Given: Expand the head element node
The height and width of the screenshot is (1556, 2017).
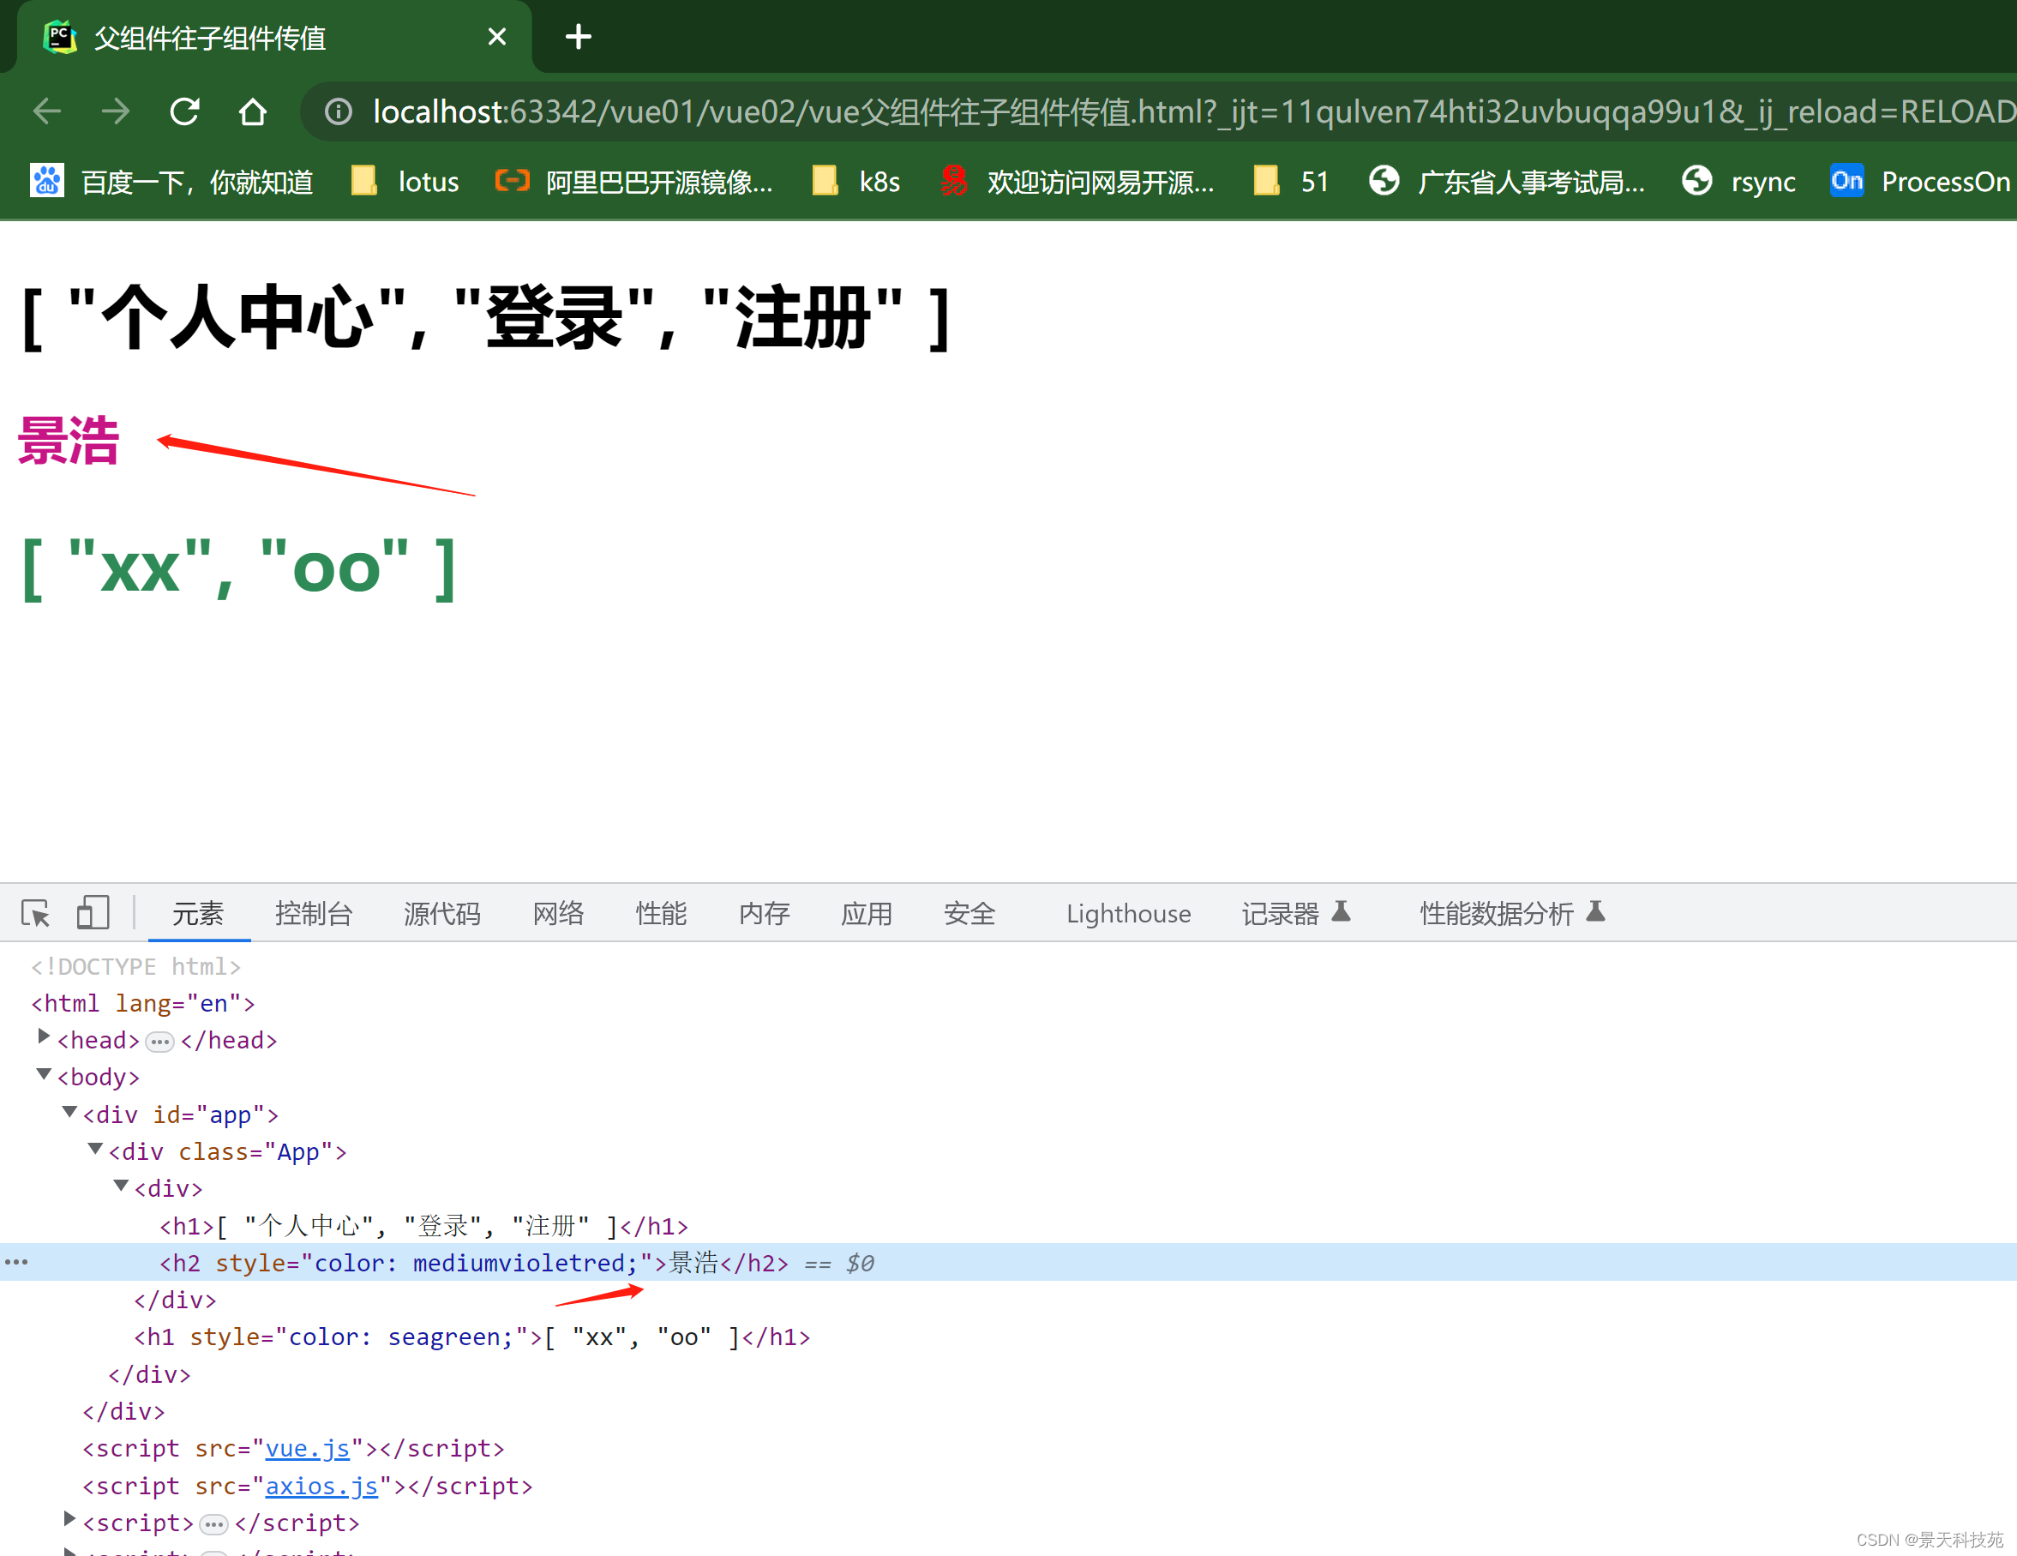Looking at the screenshot, I should (44, 1036).
